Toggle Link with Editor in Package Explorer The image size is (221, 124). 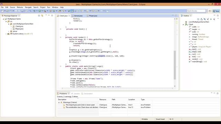point(42,15)
